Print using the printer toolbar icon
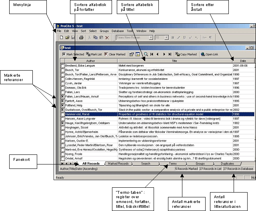 click(81, 37)
